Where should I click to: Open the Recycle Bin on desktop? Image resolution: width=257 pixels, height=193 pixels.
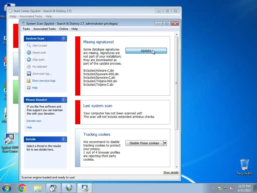pos(244,167)
